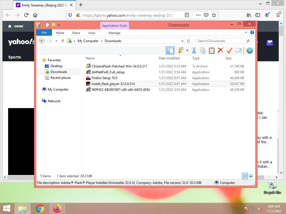Click the shell globe icon in toolbar
This screenshot has width=286, height=214.
click(249, 50)
